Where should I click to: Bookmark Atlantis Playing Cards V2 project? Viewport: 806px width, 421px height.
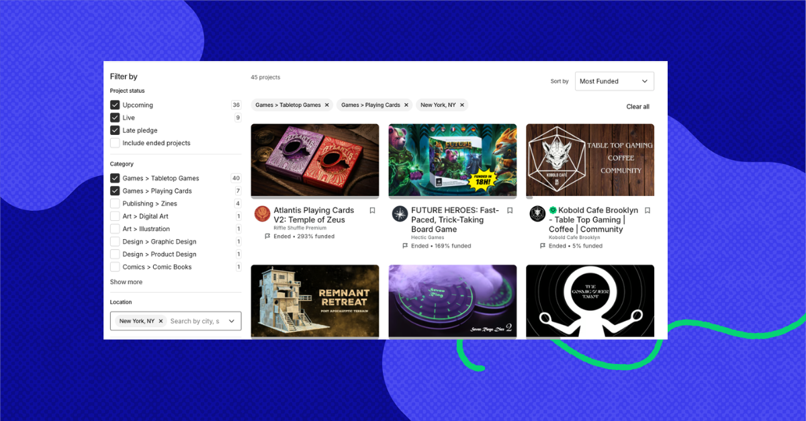tap(372, 211)
